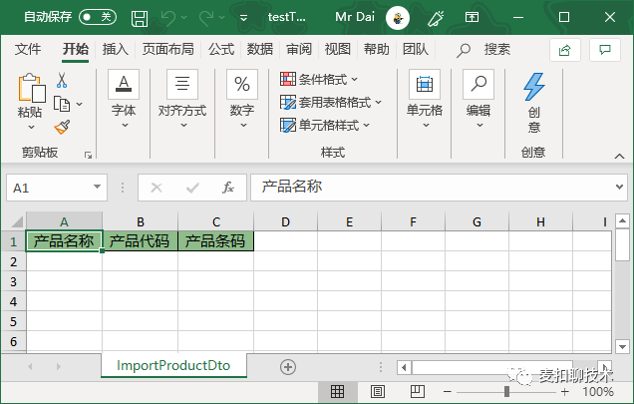The width and height of the screenshot is (634, 404).
Task: Open the 编辑 editing group
Action: pos(478,99)
